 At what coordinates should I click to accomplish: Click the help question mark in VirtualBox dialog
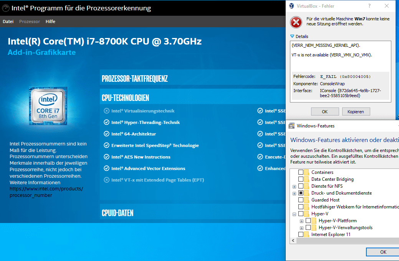pos(369,6)
